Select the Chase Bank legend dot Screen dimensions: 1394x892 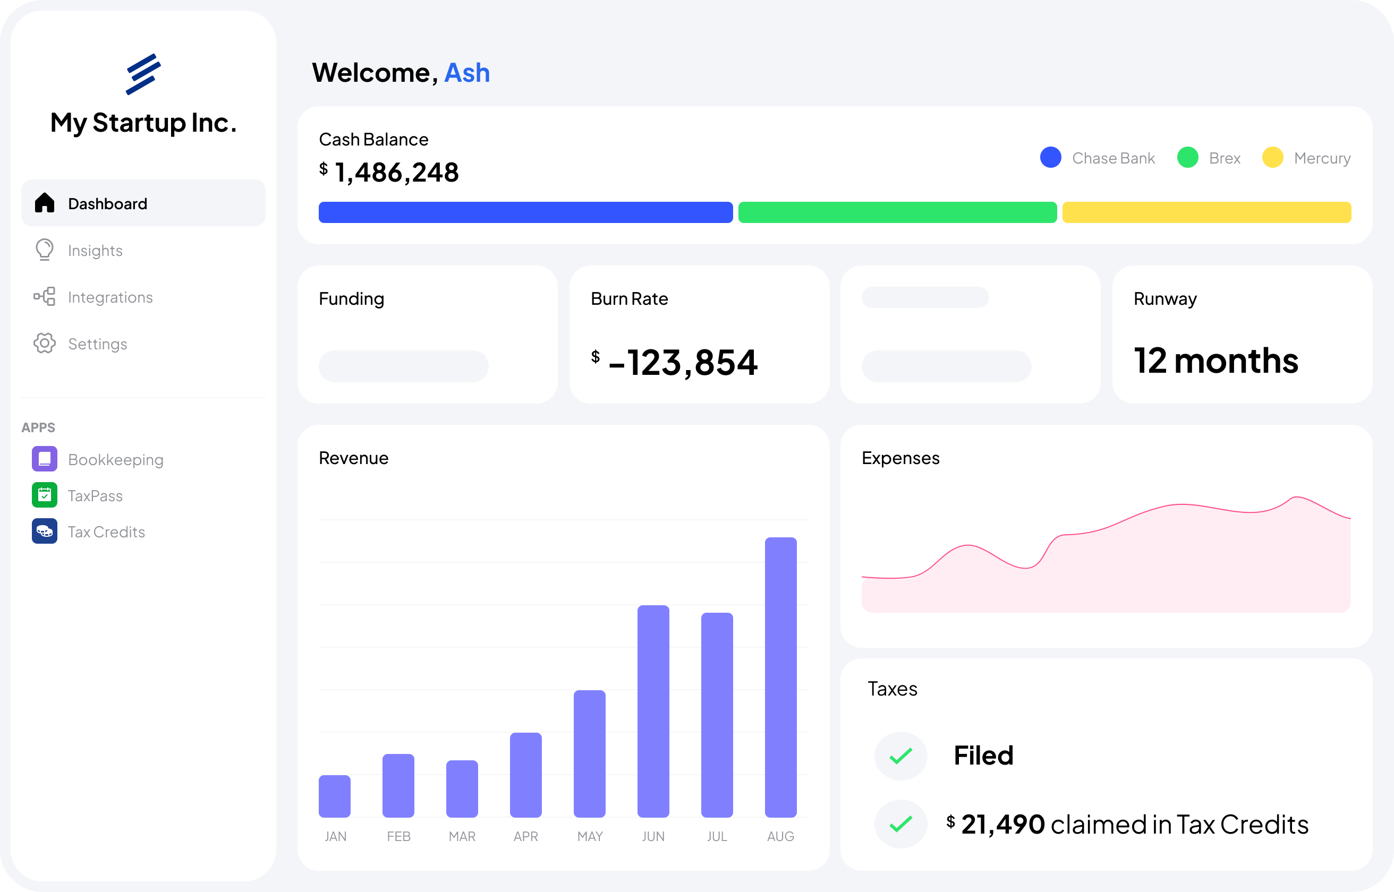(x=1050, y=158)
